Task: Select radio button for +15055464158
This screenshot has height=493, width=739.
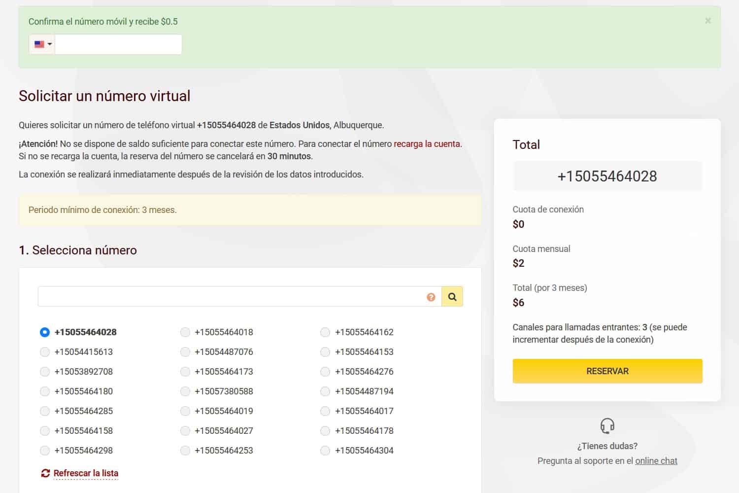Action: 45,431
